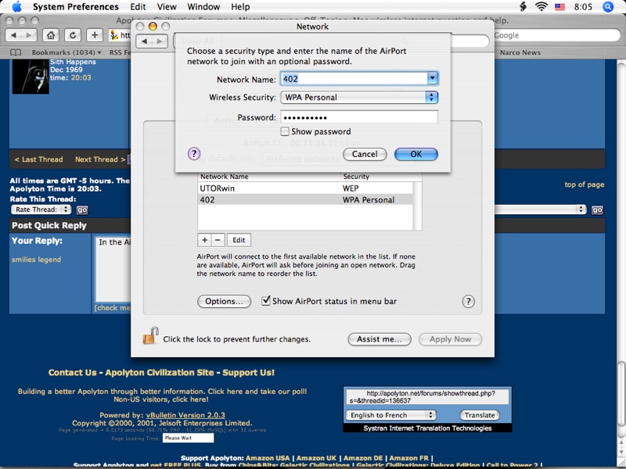Image resolution: width=626 pixels, height=469 pixels.
Task: Uncheck Show AirPort status in menu bar
Action: [266, 301]
